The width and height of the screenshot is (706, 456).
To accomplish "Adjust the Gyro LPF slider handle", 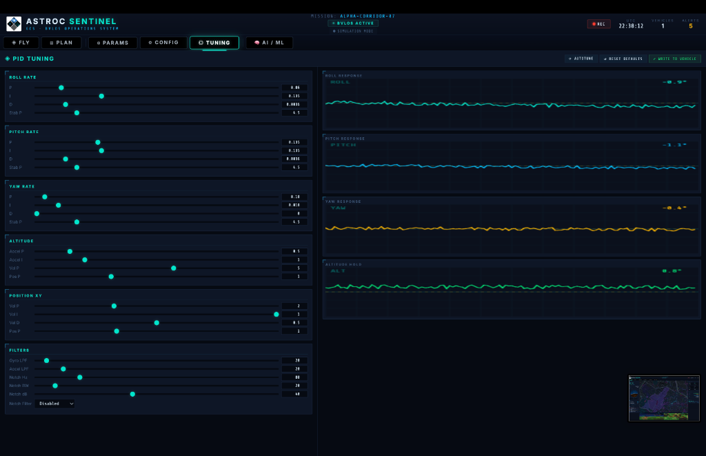I will pyautogui.click(x=46, y=360).
